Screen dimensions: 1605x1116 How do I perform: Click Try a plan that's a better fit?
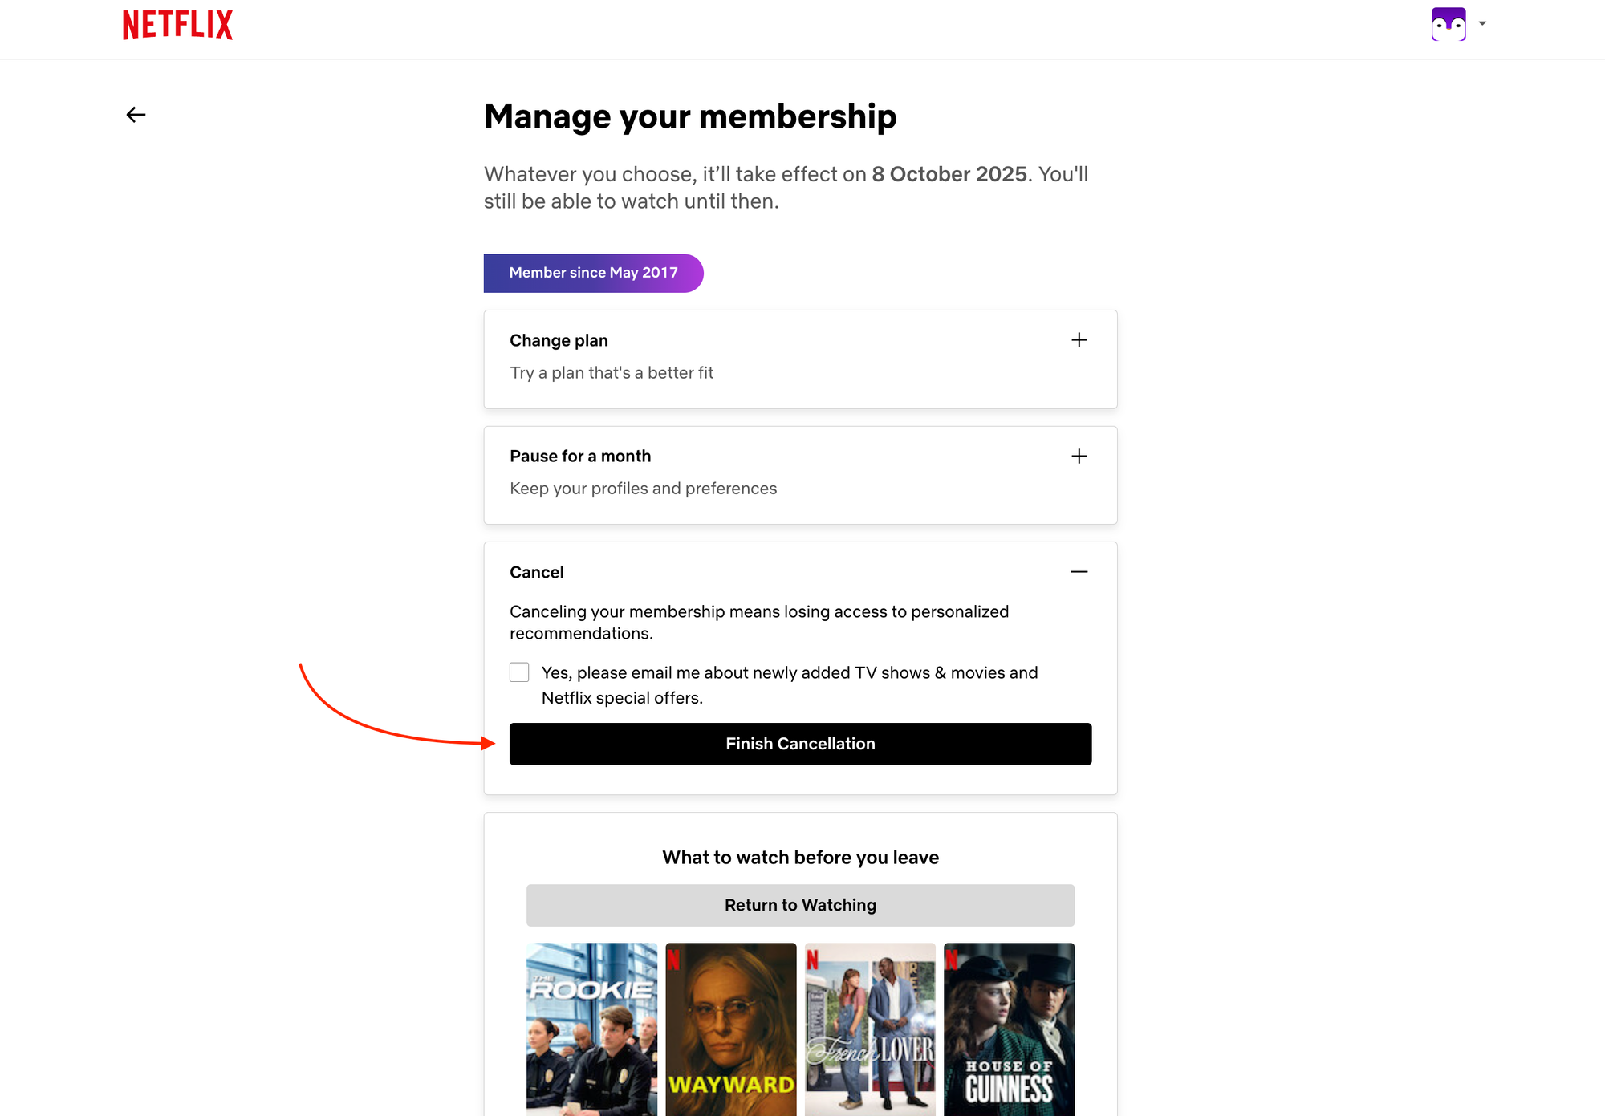[x=612, y=373]
